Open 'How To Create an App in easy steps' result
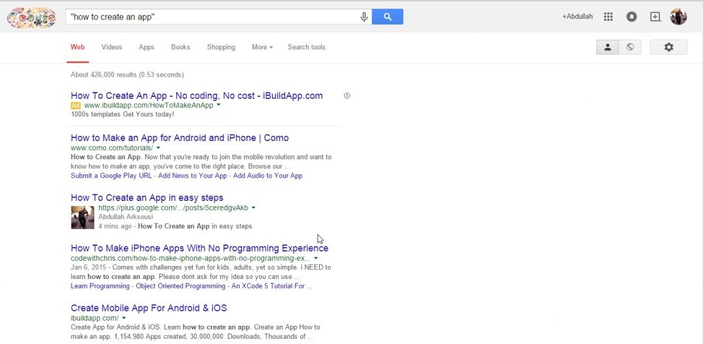This screenshot has width=703, height=344. pyautogui.click(x=147, y=198)
